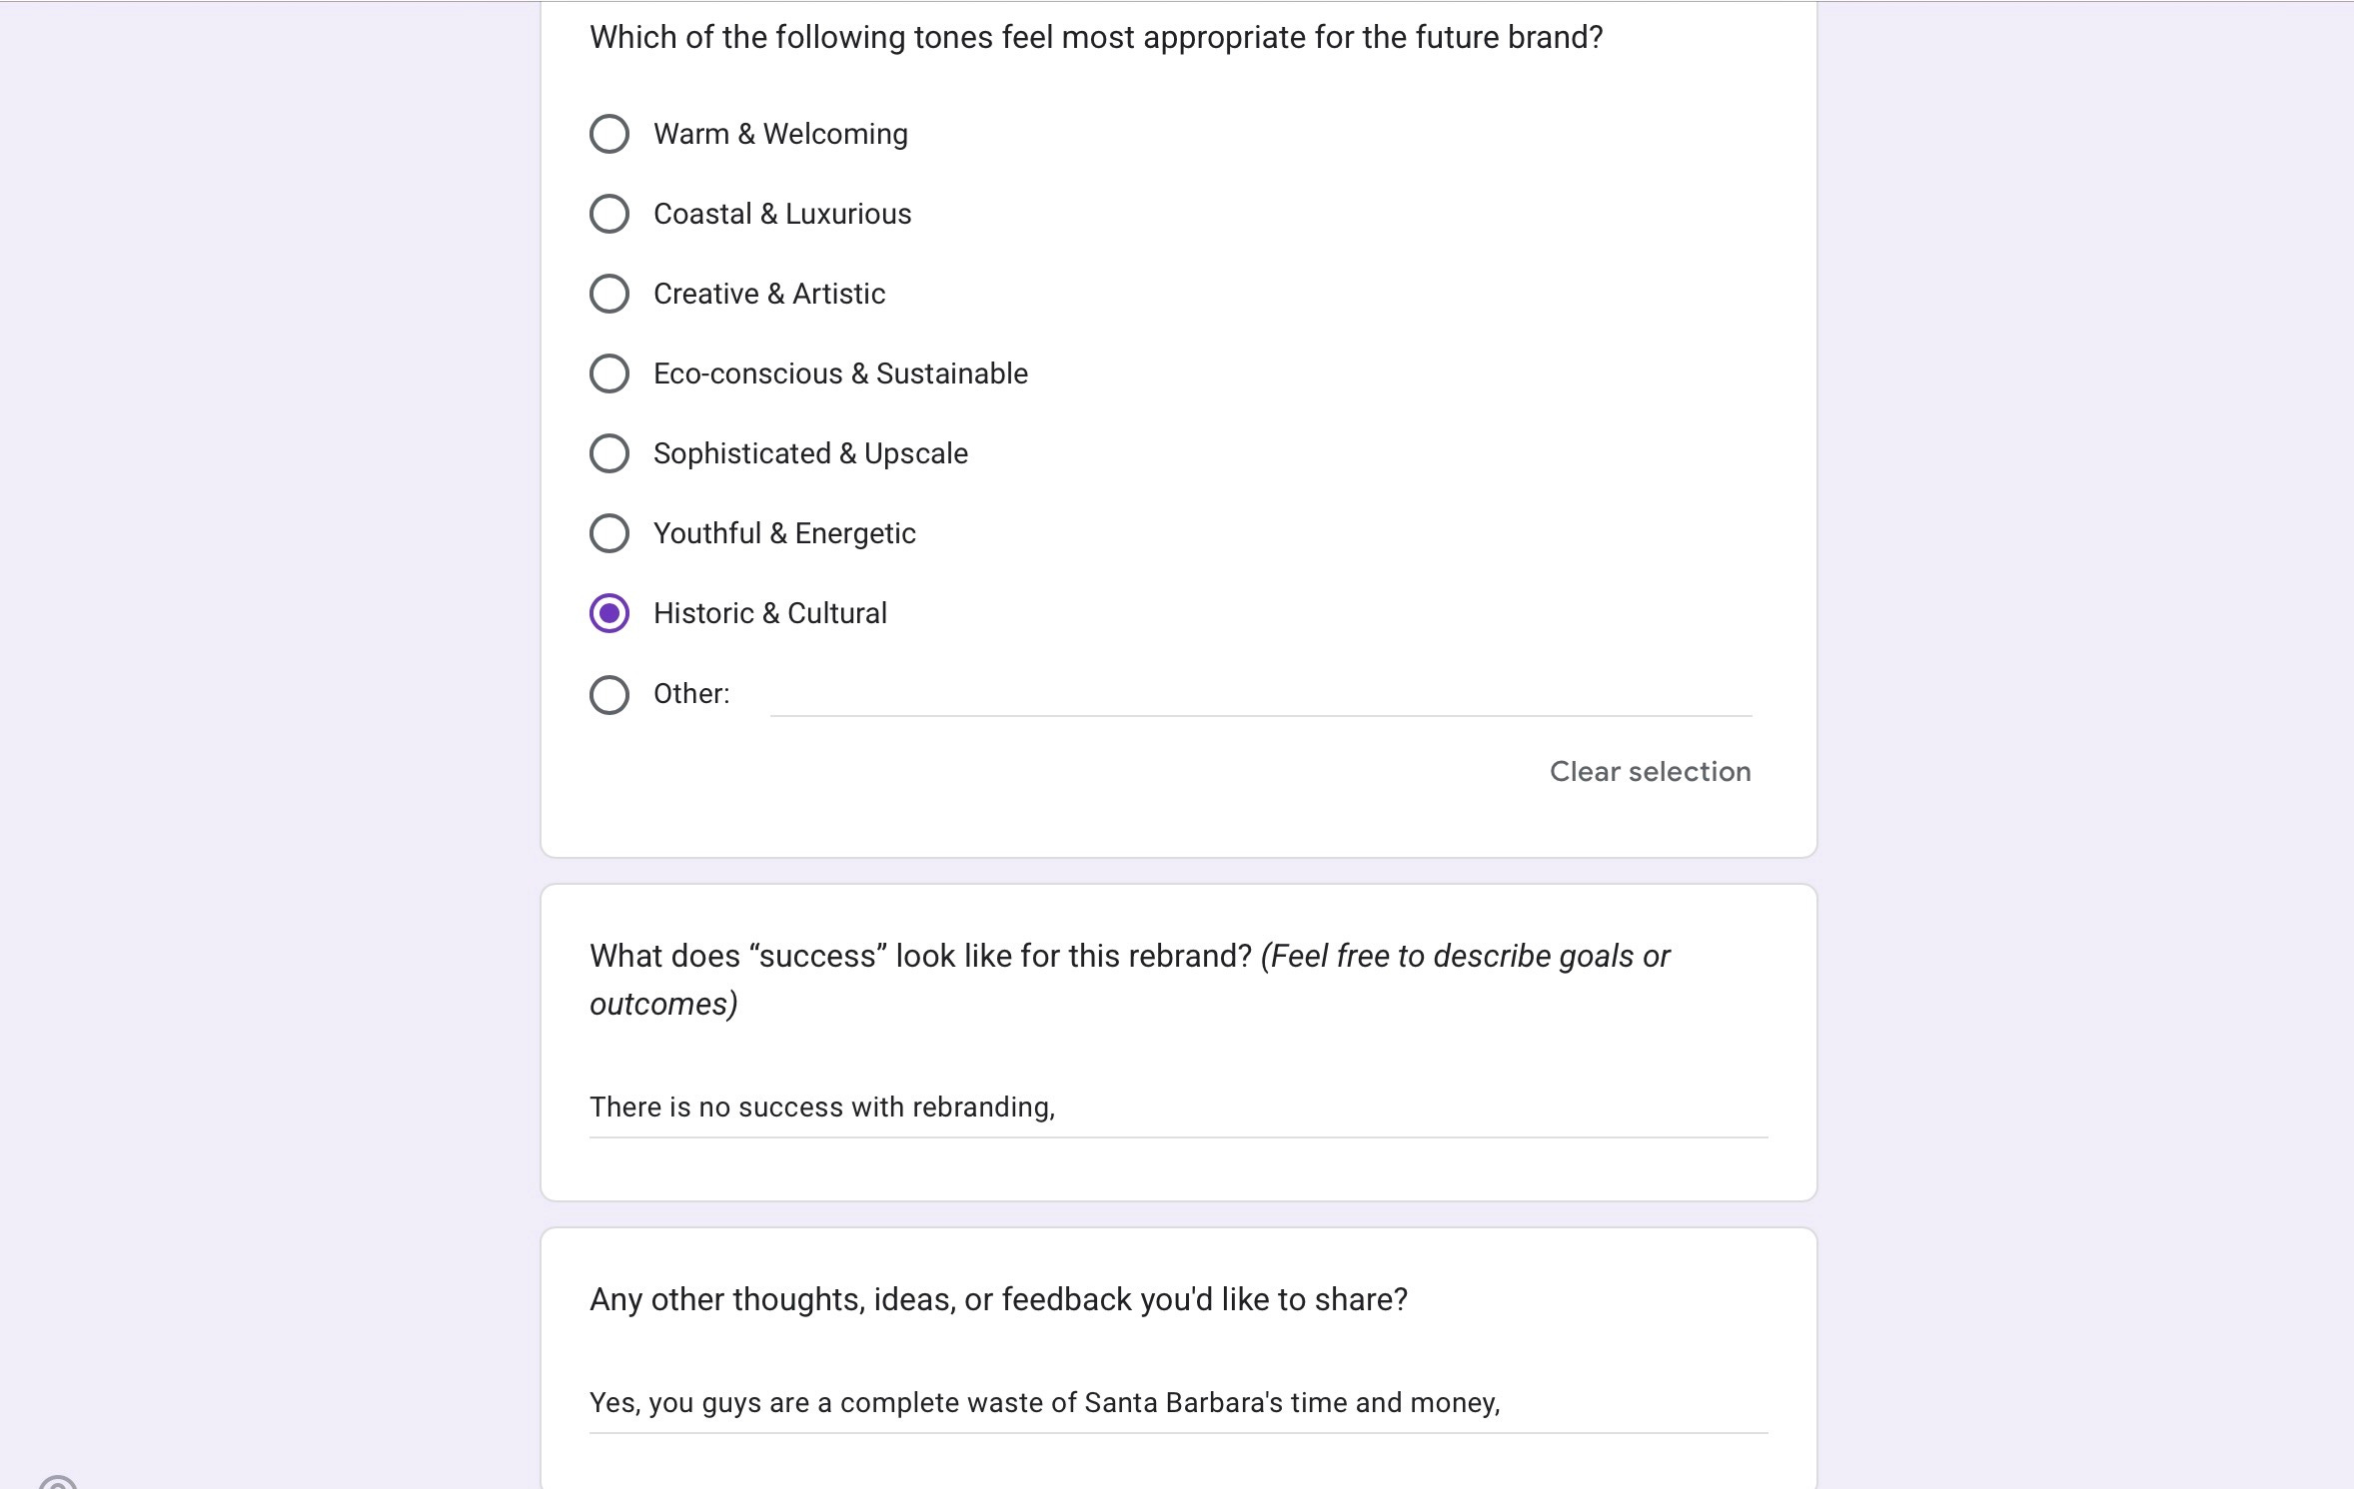Focus the other thoughts feedback answer field

click(1178, 1404)
